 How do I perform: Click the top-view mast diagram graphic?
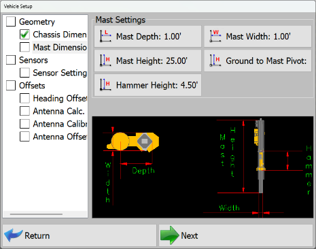pos(133,142)
